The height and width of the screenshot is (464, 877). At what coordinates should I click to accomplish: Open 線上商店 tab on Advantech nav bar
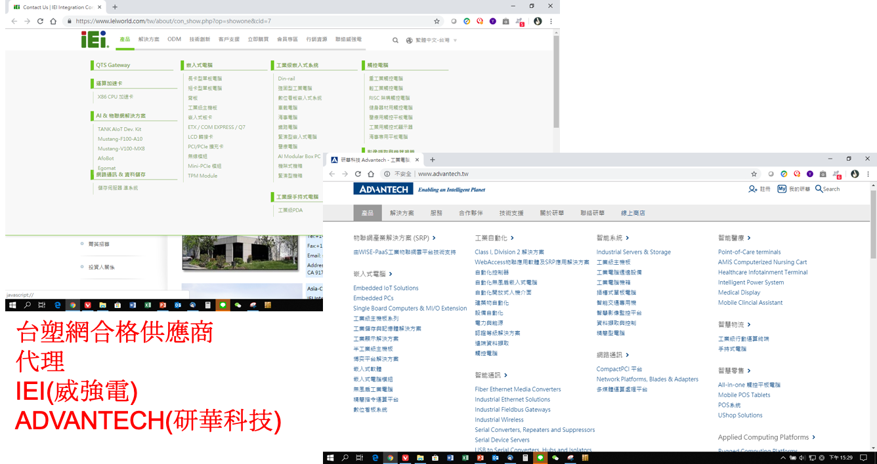coord(633,213)
